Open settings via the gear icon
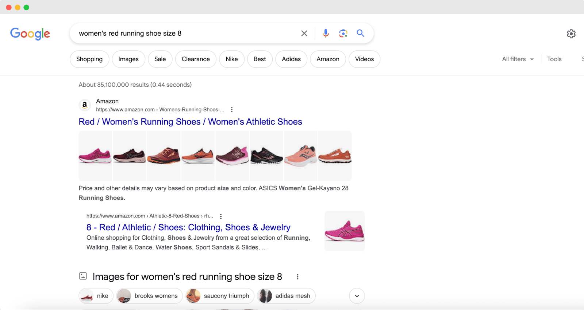The height and width of the screenshot is (310, 584). coord(571,34)
